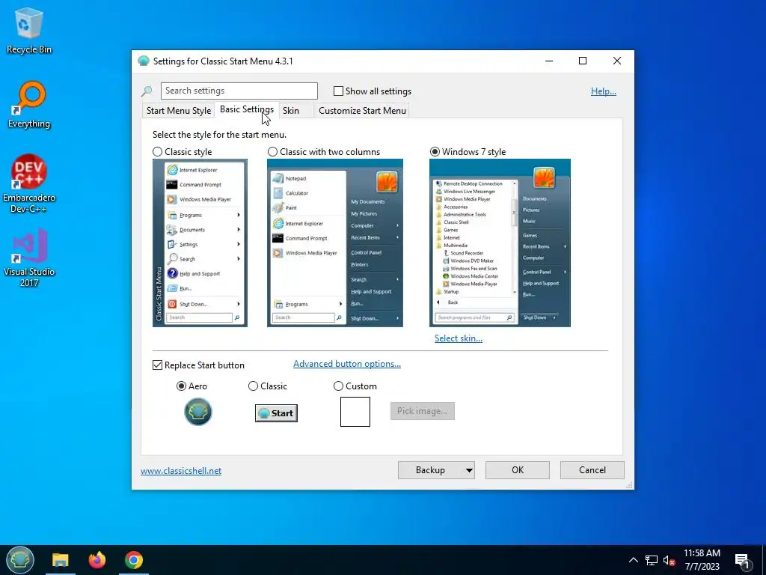Click the Aero shell start button image

pyautogui.click(x=197, y=412)
